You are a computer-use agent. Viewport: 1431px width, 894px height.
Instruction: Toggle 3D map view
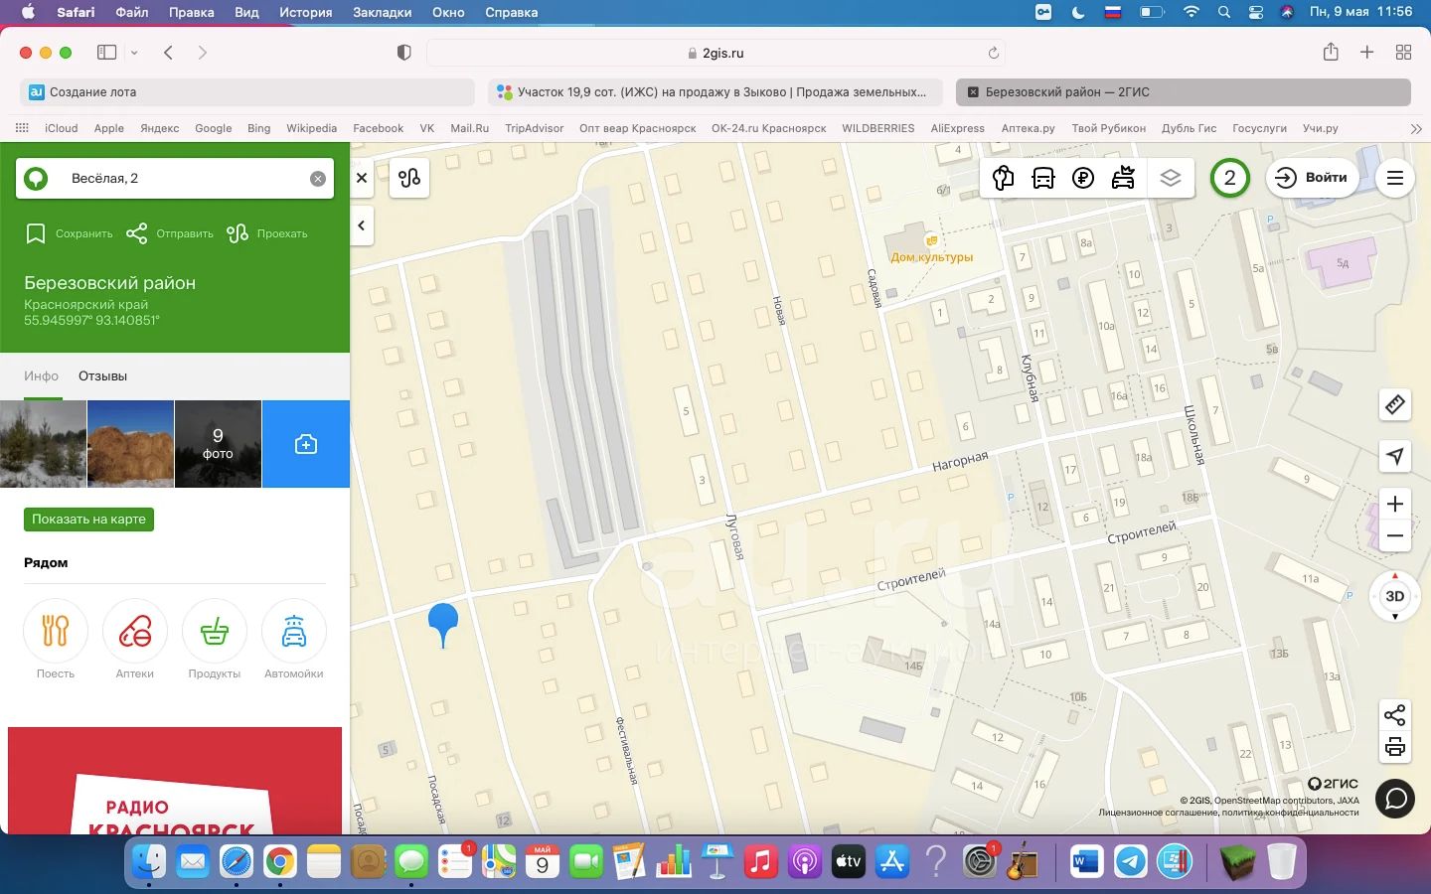(1395, 596)
